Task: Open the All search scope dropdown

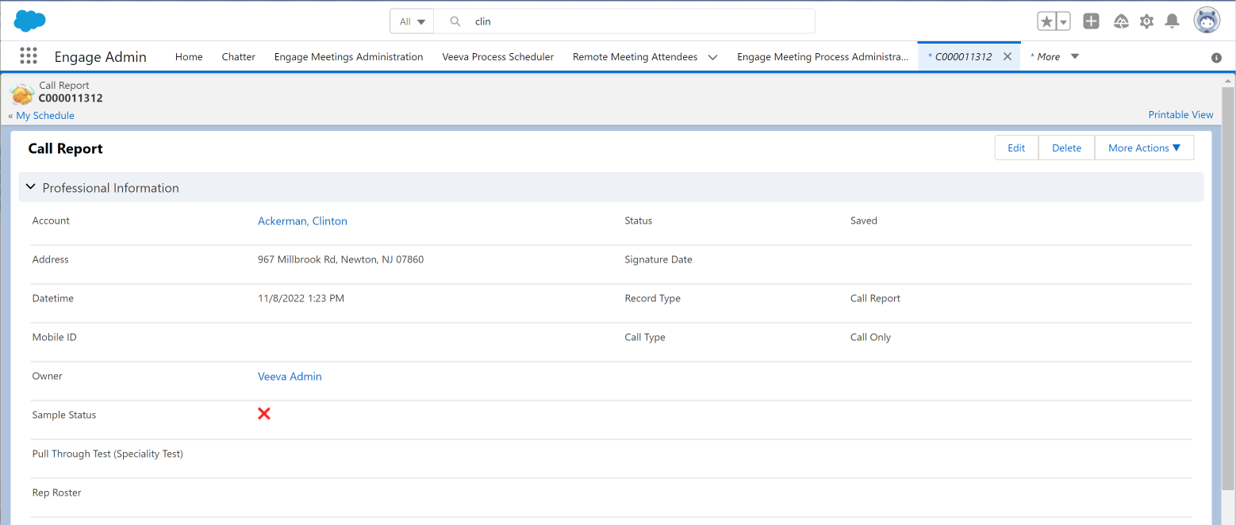Action: [x=412, y=21]
